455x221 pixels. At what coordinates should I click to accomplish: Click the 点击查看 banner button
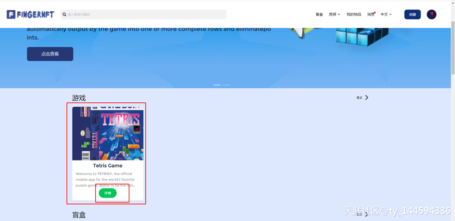pos(50,54)
